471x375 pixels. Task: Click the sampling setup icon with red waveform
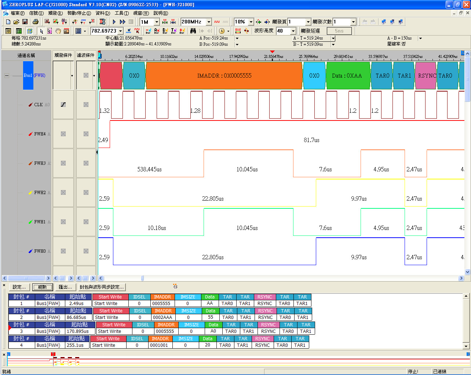[47, 22]
